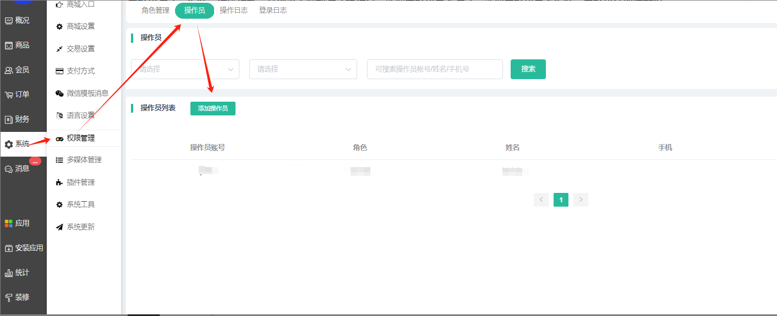This screenshot has width=777, height=316.
Task: Click the 概况 overview chart icon
Action: click(9, 21)
